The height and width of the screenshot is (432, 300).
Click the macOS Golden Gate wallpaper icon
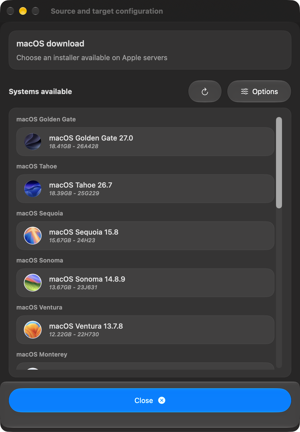[33, 142]
